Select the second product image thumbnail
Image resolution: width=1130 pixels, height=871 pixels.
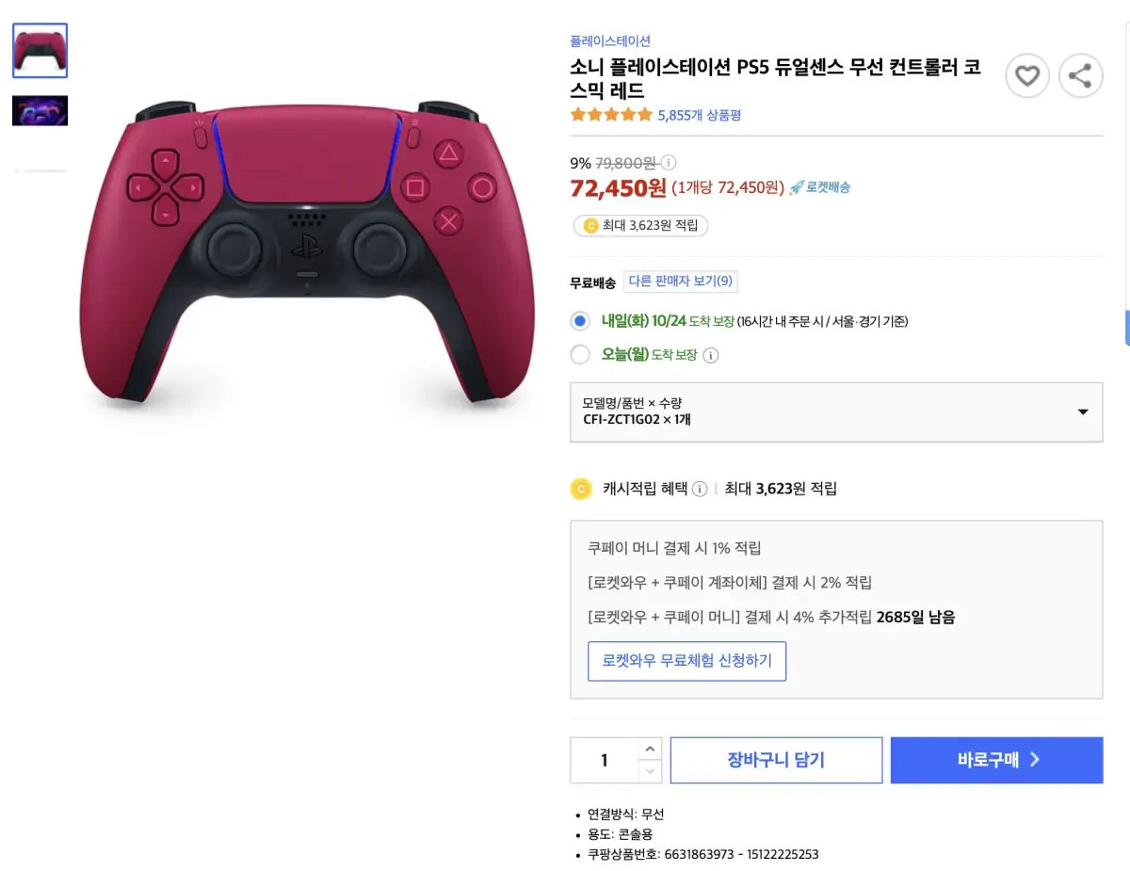pyautogui.click(x=40, y=110)
